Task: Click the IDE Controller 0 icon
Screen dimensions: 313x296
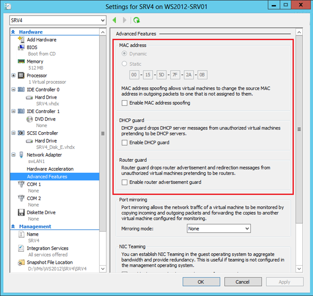Action: click(21, 89)
